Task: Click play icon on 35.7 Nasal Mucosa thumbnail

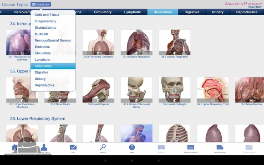Action: 251,100
